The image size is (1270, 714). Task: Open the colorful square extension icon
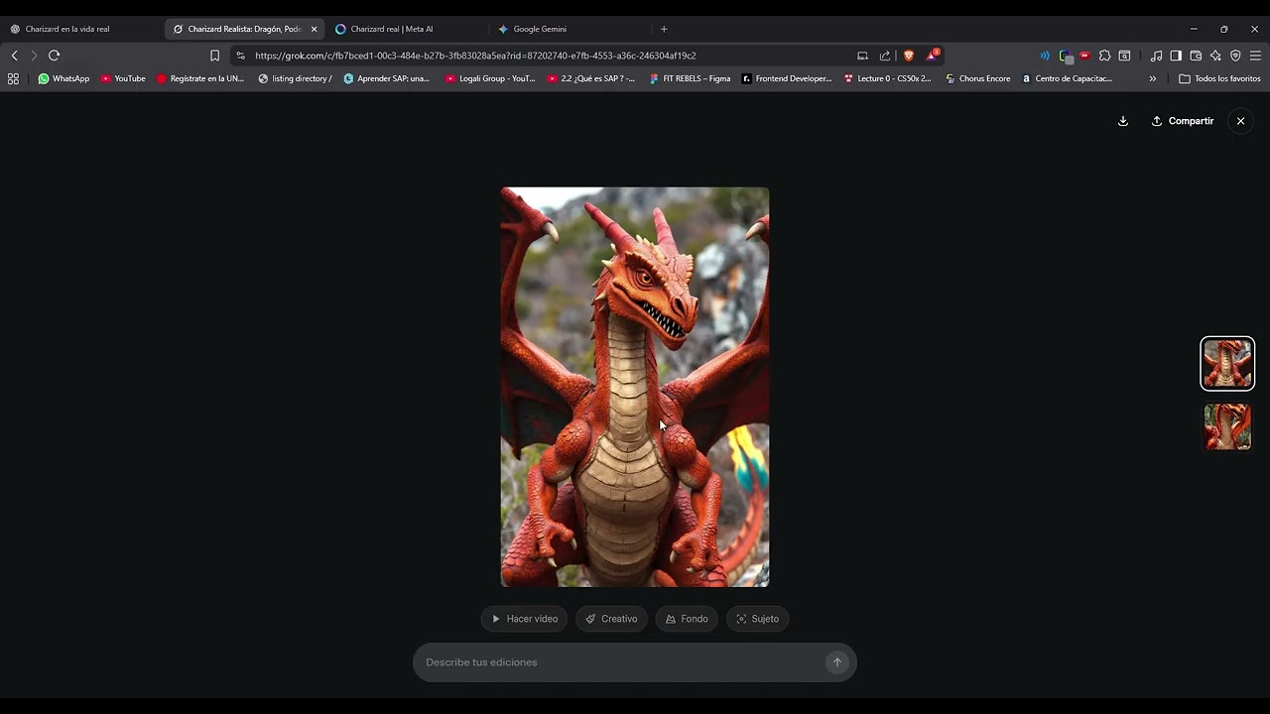pyautogui.click(x=1065, y=56)
